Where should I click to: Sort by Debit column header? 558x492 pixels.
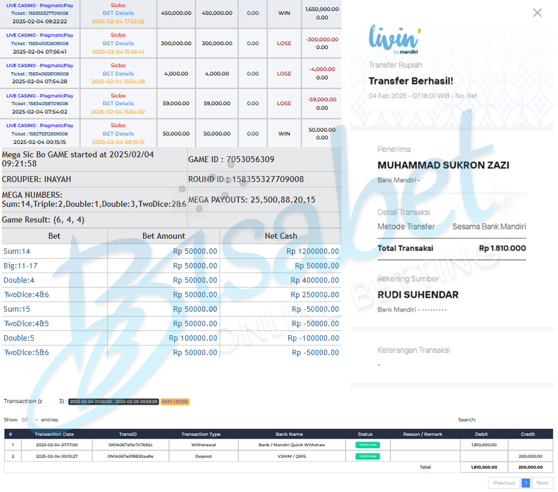tap(481, 434)
